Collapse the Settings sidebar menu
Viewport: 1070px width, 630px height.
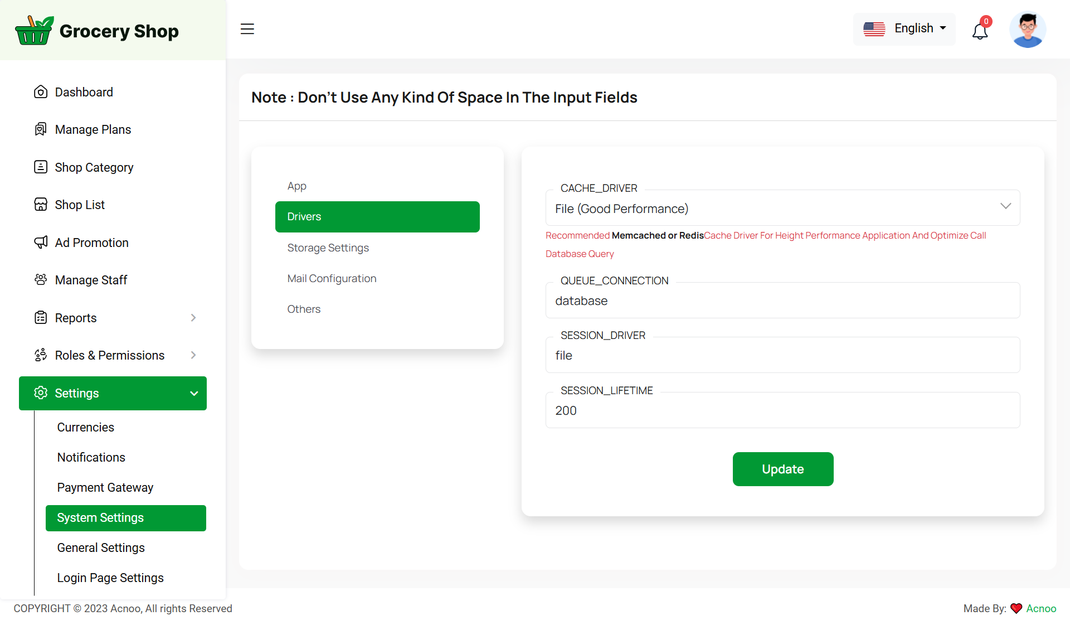pos(194,394)
